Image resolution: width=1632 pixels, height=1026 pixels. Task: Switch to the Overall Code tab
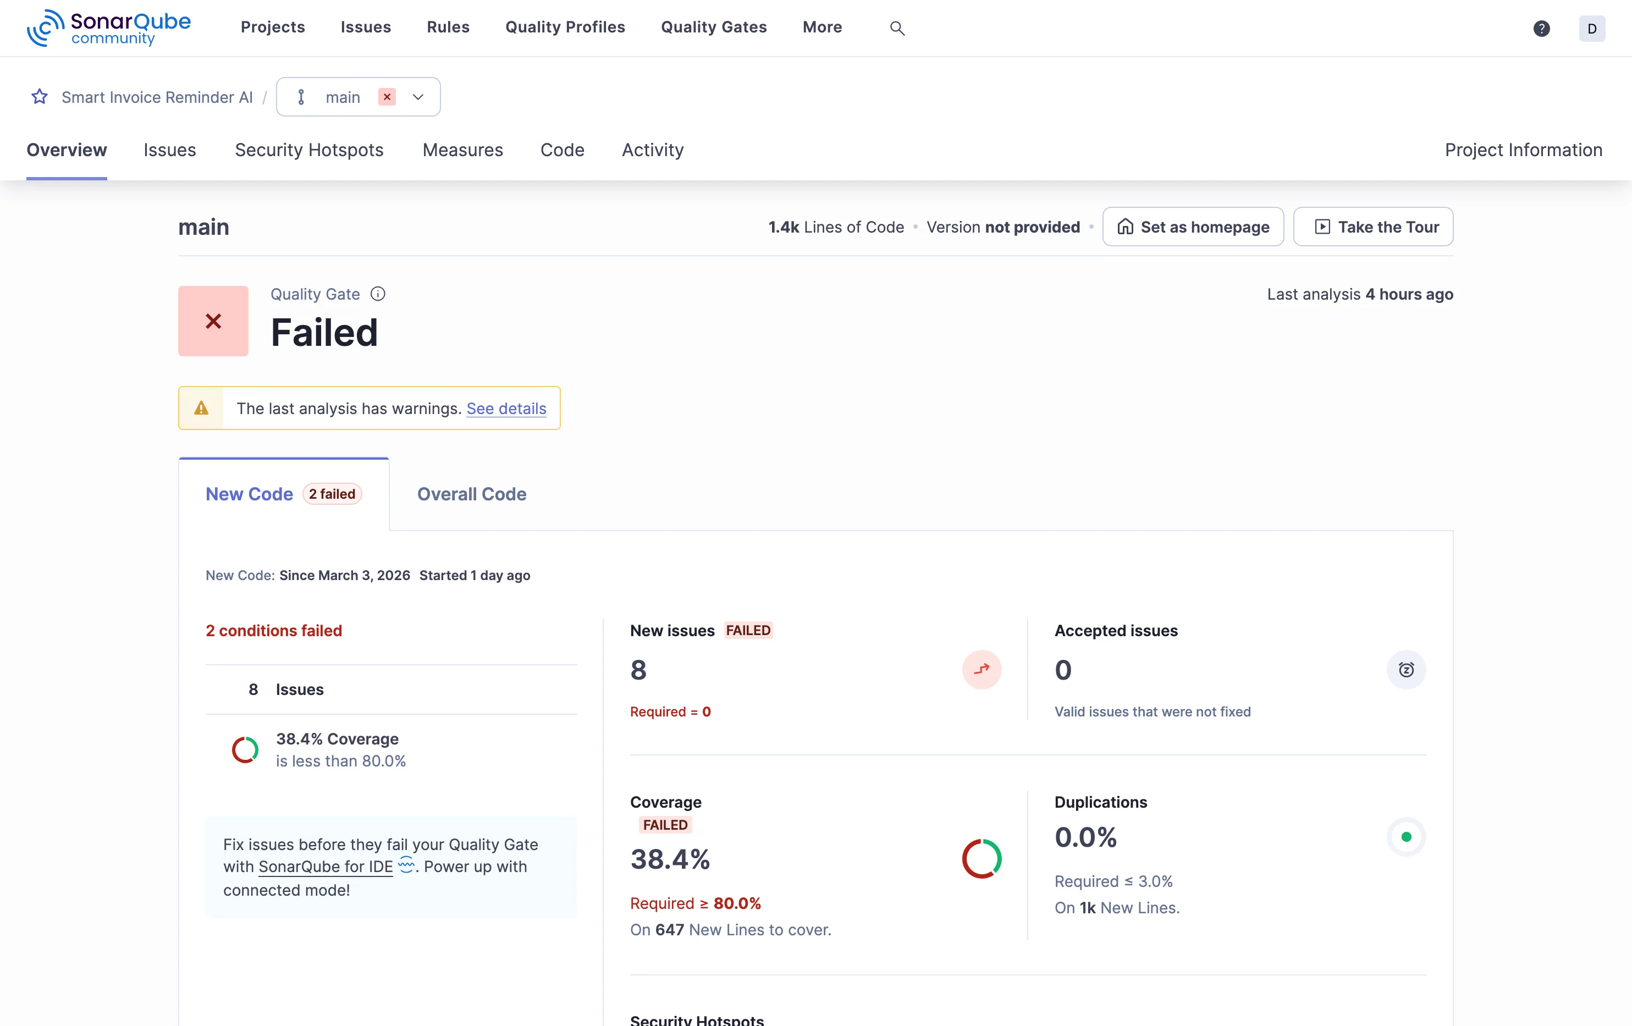pos(472,494)
